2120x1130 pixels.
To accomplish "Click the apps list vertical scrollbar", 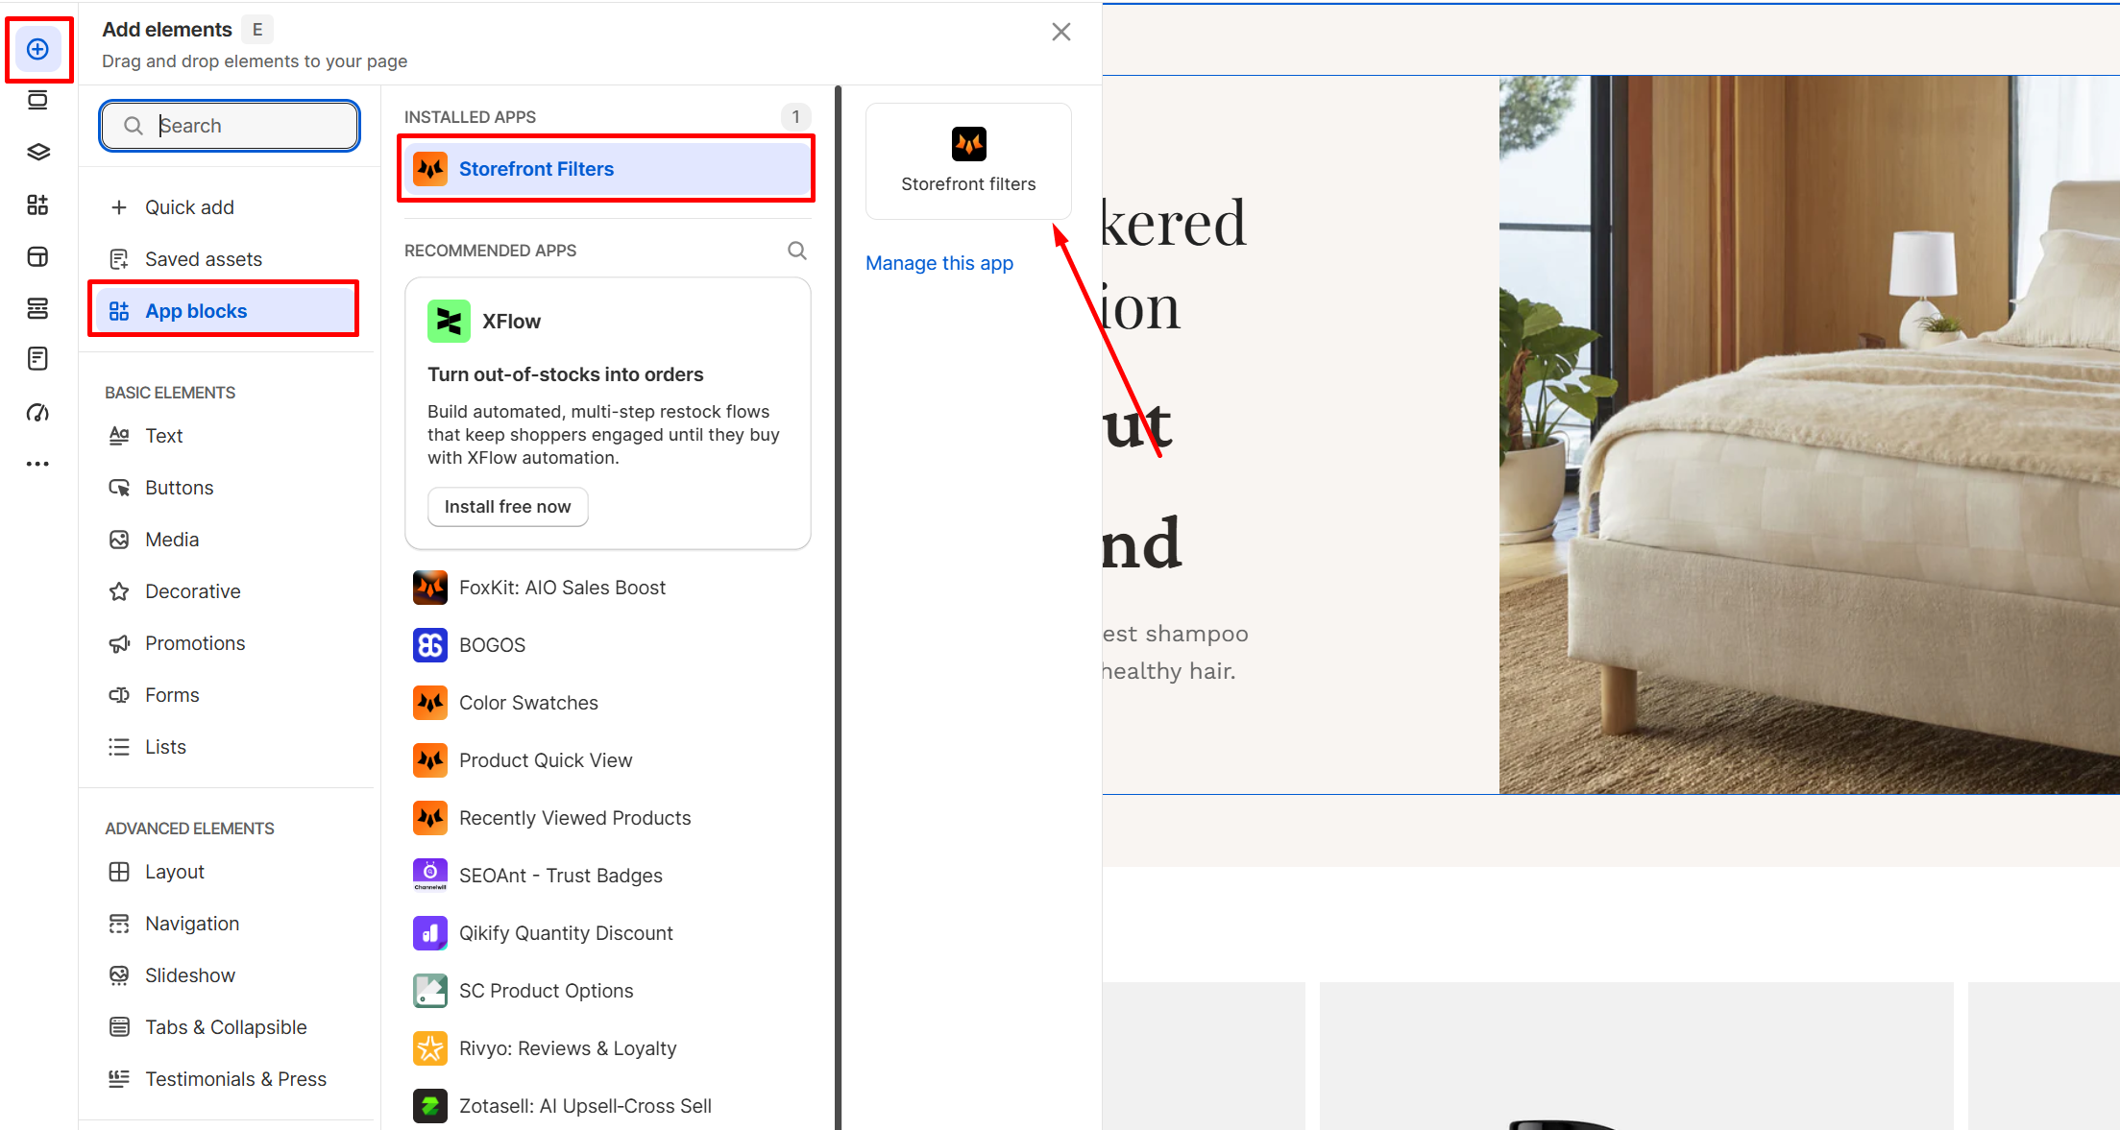I will (838, 607).
